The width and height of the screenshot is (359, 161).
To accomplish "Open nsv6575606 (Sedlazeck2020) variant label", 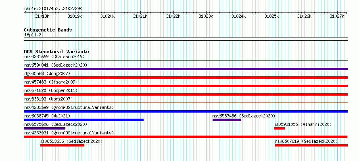I will (56, 124).
